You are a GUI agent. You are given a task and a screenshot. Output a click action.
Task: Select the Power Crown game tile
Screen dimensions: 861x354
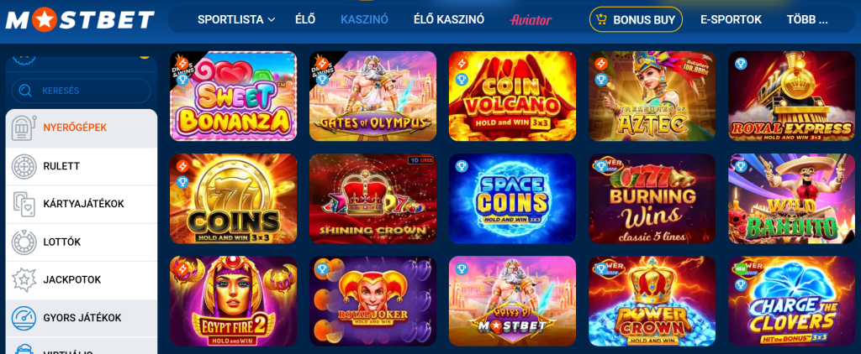[652, 301]
